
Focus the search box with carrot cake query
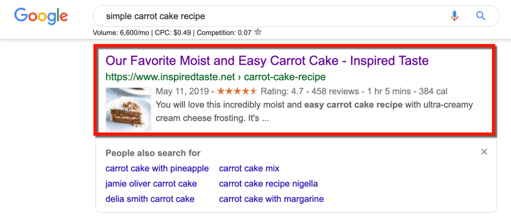pos(266,16)
